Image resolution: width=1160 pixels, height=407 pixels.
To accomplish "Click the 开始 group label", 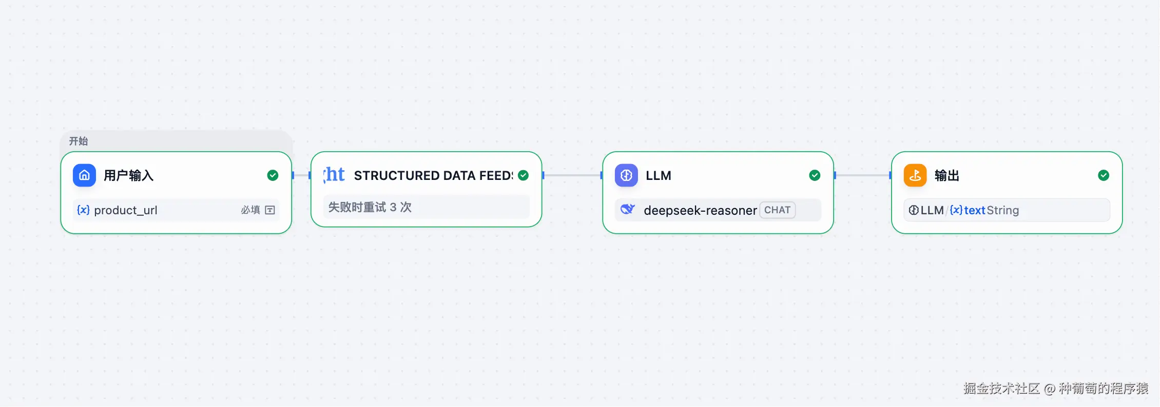I will click(79, 141).
